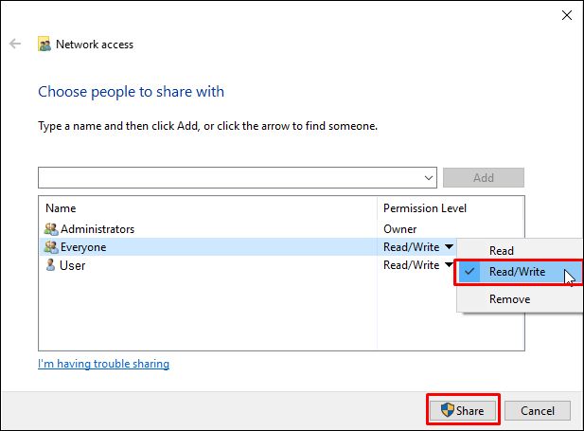
Task: Open User's Read/Write permission dropdown
Action: [448, 265]
